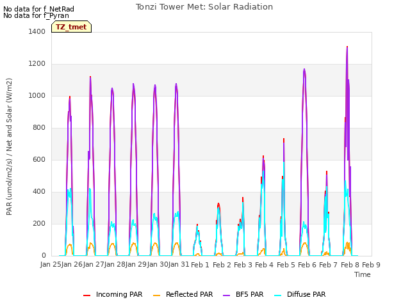Screen dimensions: 410x307
Task: Click the purple BF5 PAR legend swatch
Action: [226, 295]
